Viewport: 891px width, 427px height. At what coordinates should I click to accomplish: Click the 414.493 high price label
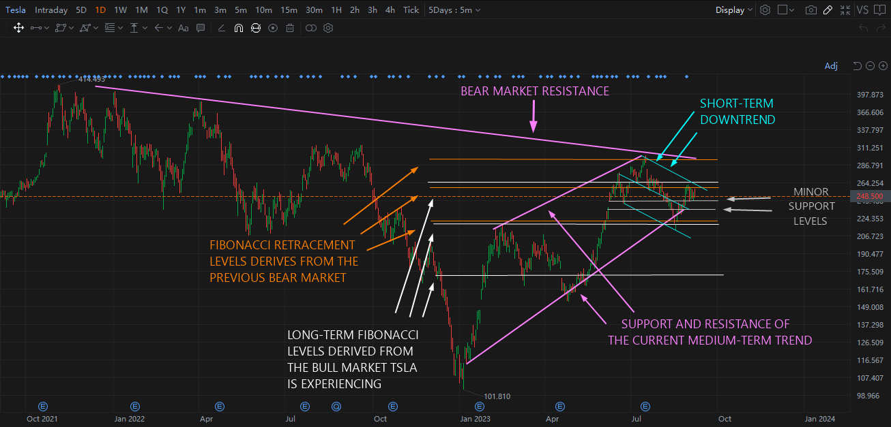tap(91, 79)
